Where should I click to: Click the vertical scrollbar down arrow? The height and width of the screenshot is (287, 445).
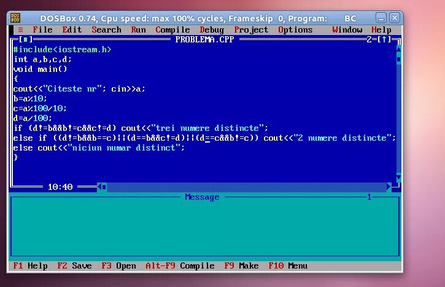point(398,178)
